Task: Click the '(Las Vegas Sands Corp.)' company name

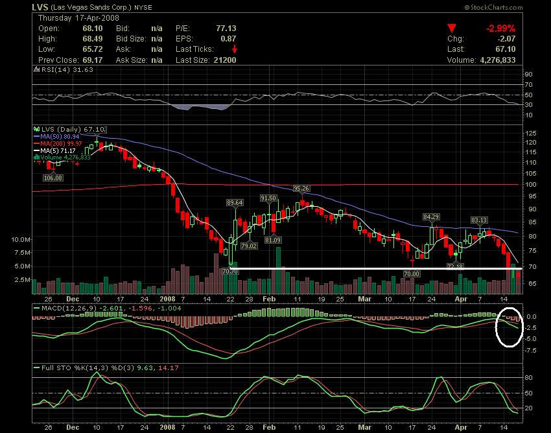Action: coord(91,7)
